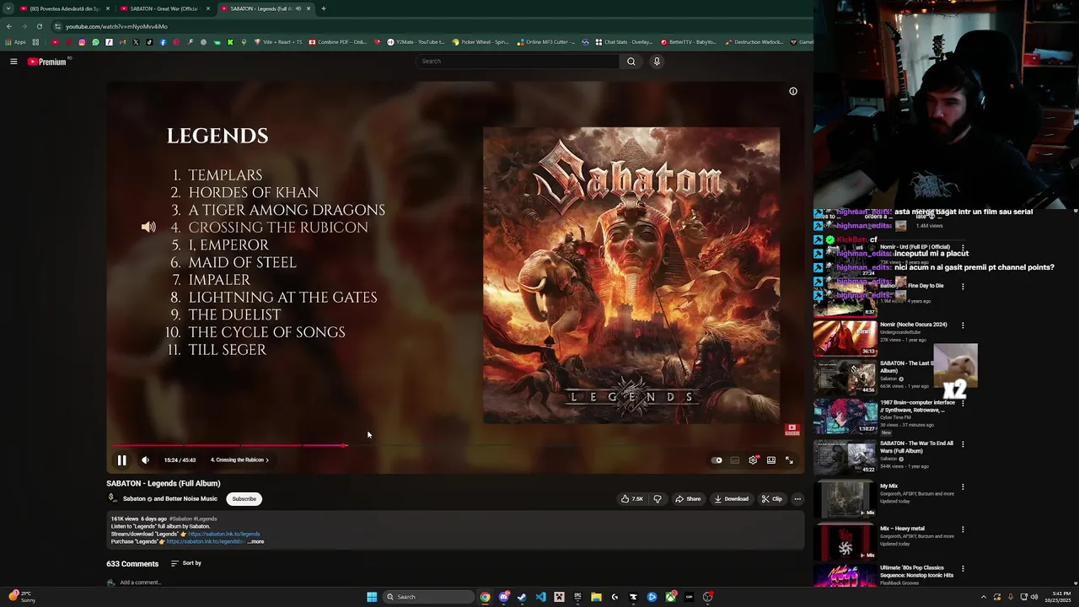This screenshot has height=607, width=1079.
Task: Open YouTube hamburger guide menu
Action: tap(13, 62)
